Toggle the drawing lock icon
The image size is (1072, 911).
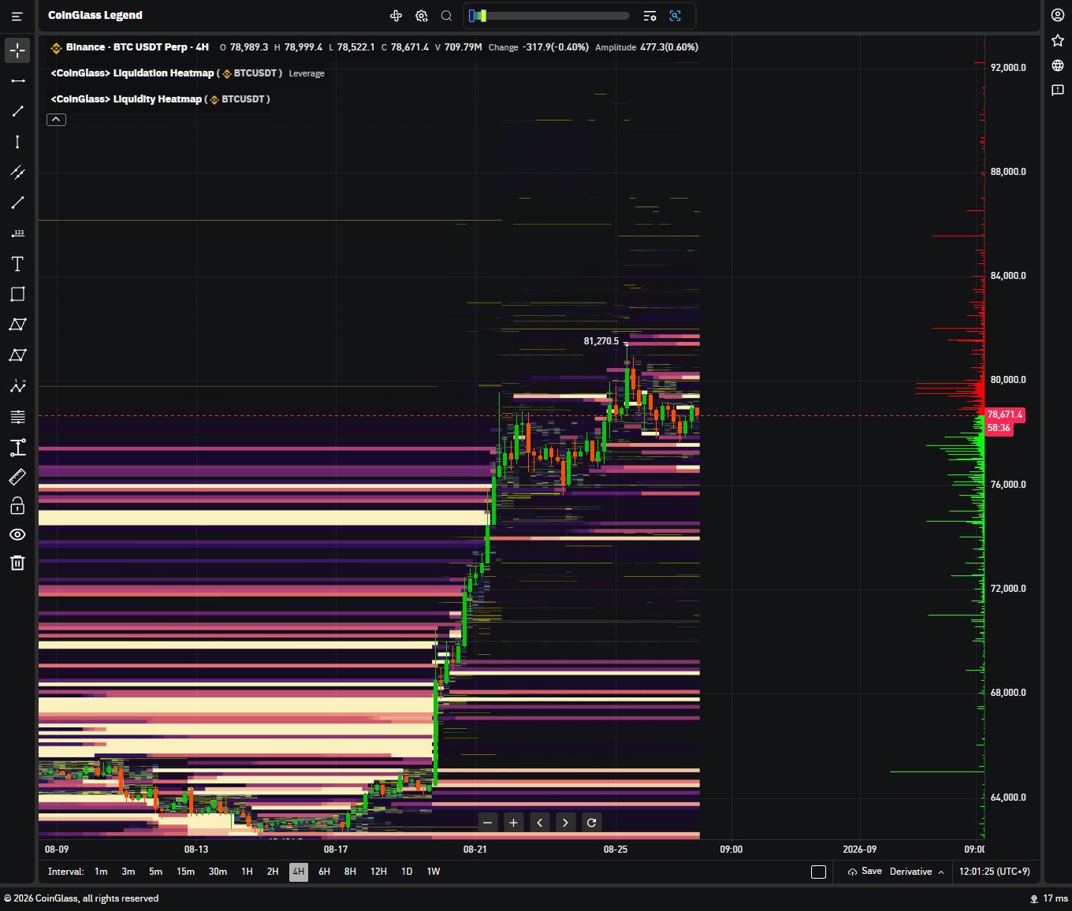pyautogui.click(x=17, y=505)
